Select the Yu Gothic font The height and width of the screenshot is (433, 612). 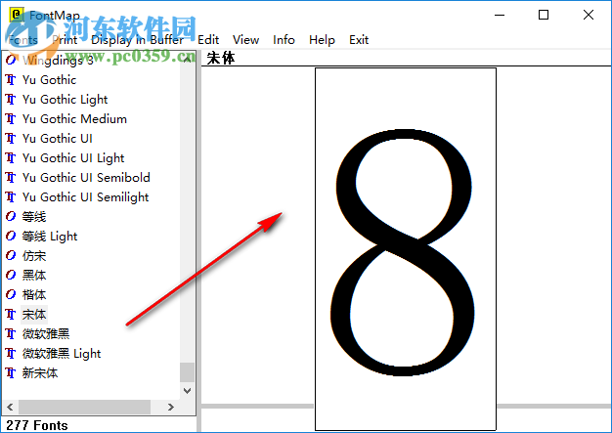click(x=49, y=79)
